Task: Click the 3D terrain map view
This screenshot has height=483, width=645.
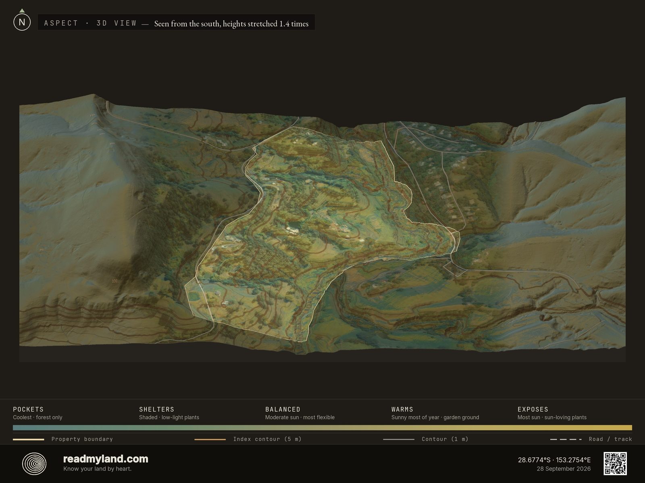Action: (322, 227)
